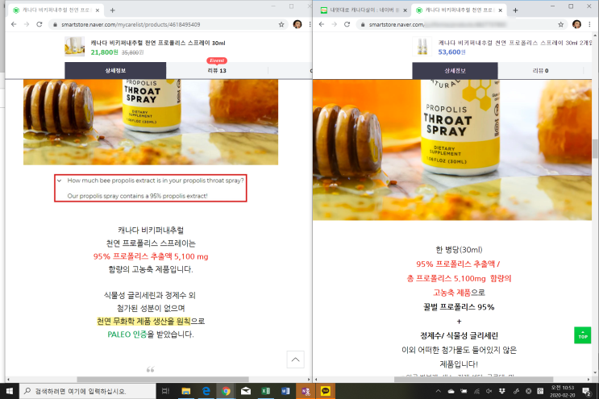This screenshot has width=599, height=399.
Task: Open the taskbar clock showing 오전 10:53
Action: [563, 391]
